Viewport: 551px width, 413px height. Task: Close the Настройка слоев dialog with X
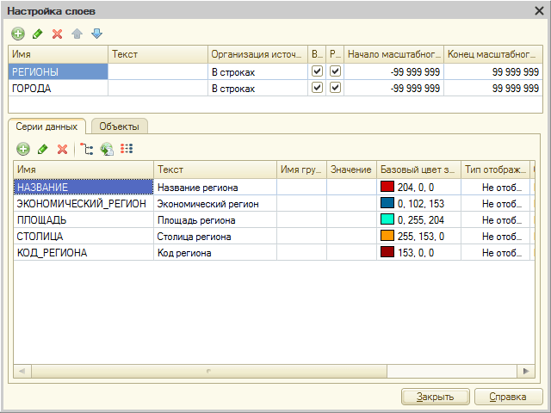[540, 11]
